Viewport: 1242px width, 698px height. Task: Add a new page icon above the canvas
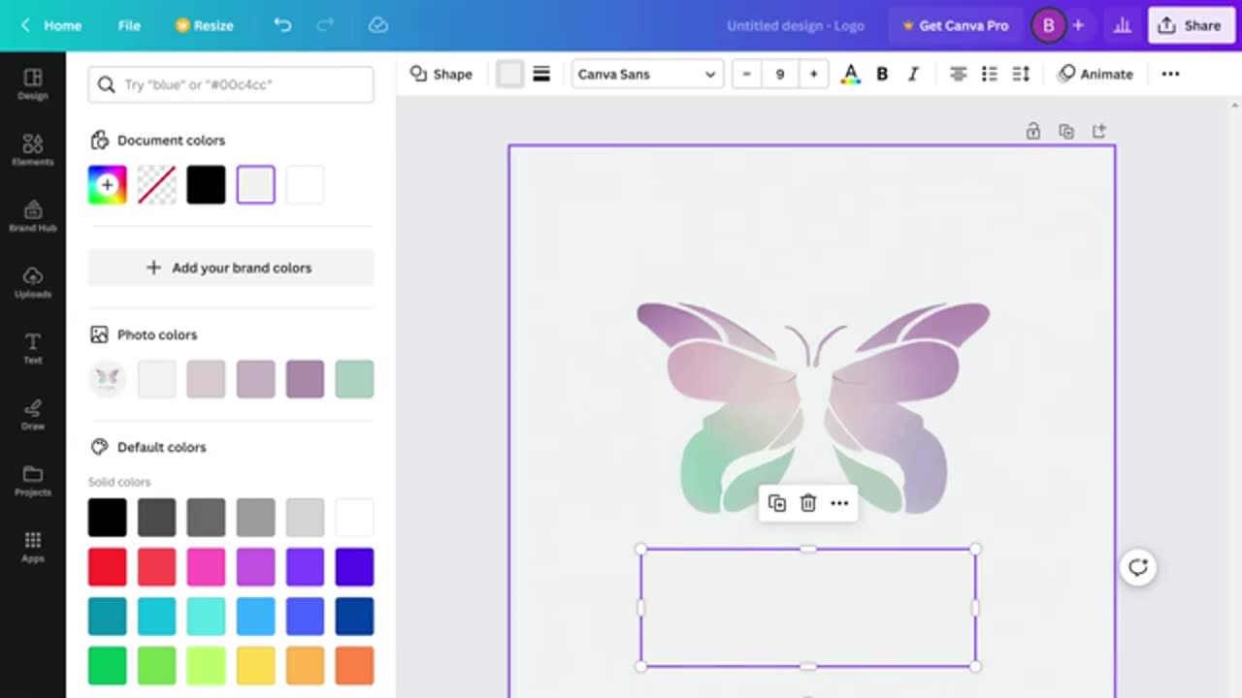tap(1098, 131)
